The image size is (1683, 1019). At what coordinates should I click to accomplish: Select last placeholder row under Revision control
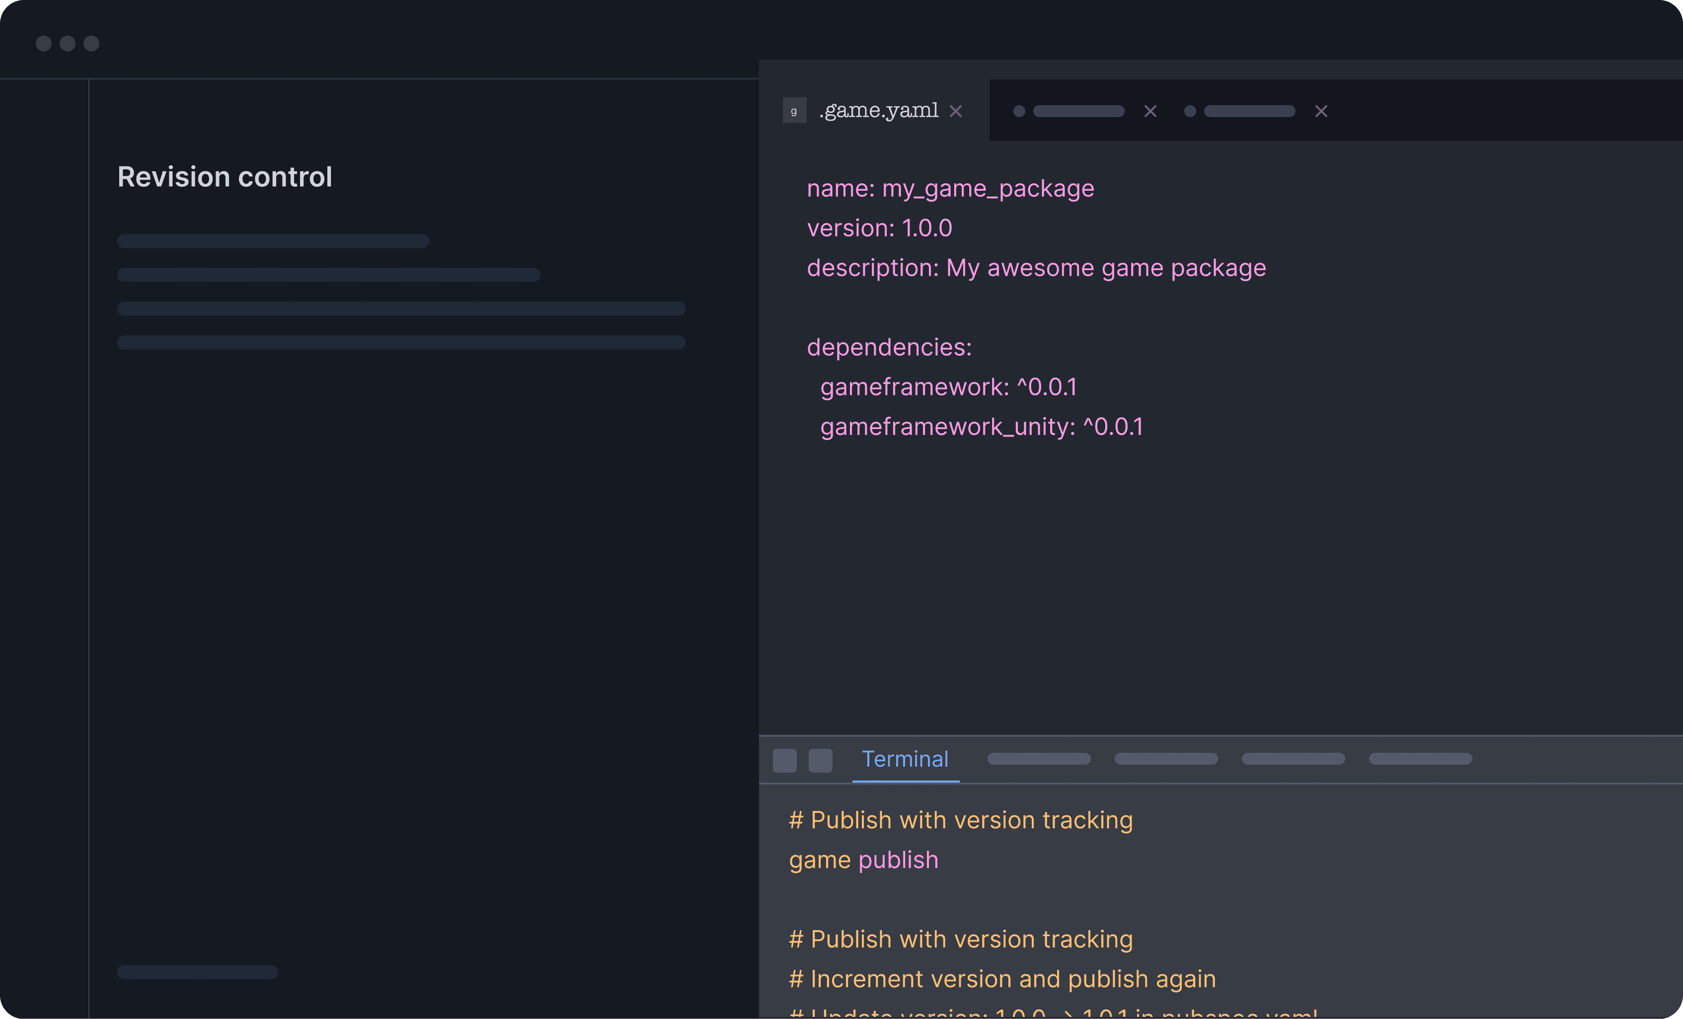tap(401, 342)
